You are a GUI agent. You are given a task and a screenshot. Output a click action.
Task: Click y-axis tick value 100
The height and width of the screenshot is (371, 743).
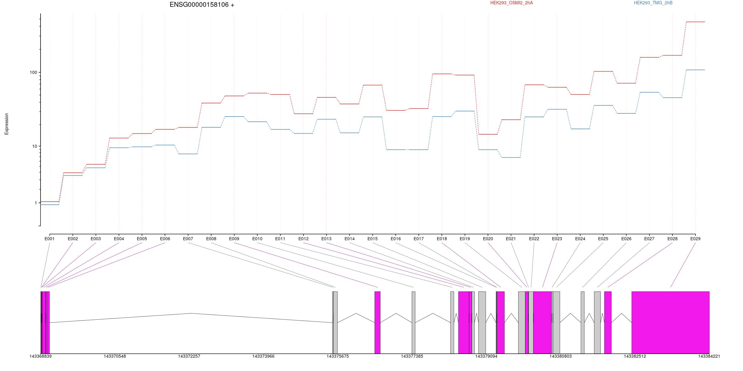(x=33, y=72)
